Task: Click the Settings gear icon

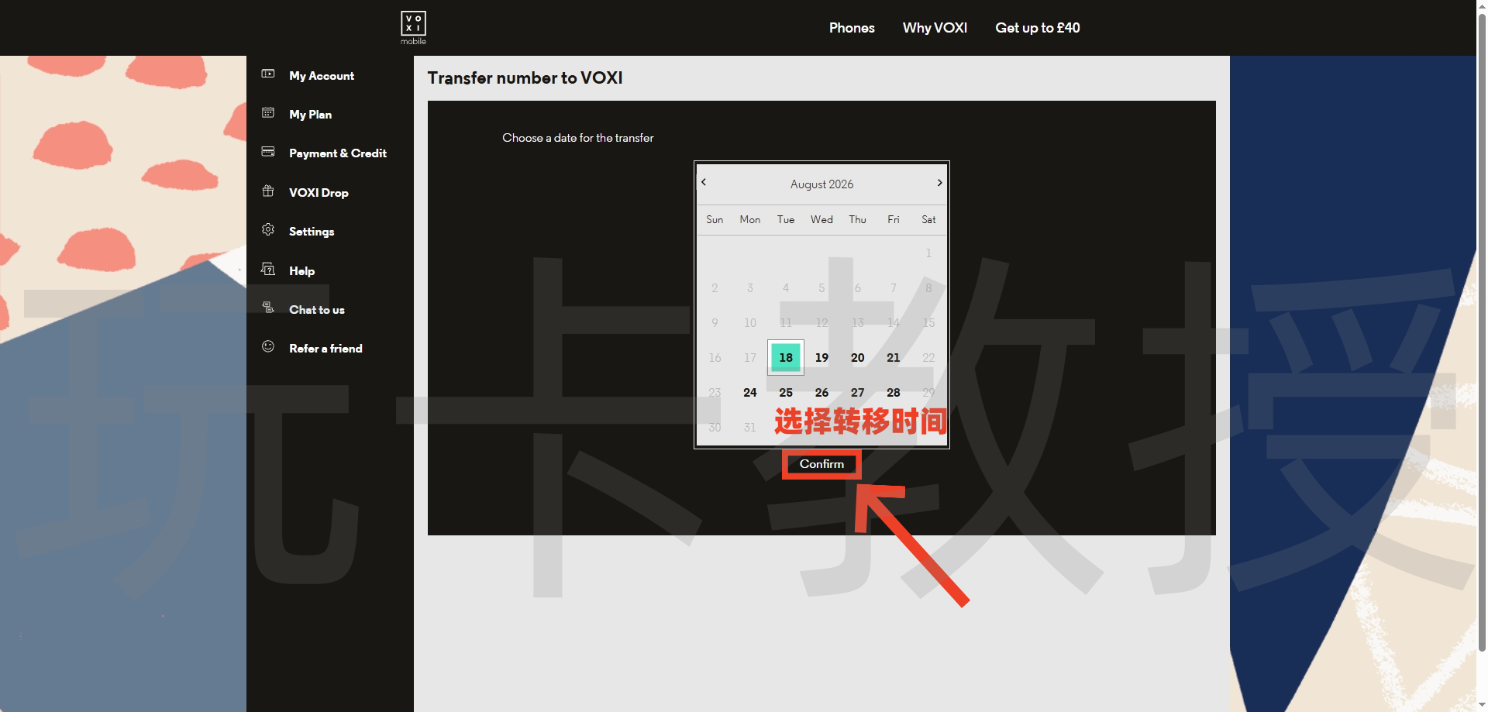Action: 268,229
